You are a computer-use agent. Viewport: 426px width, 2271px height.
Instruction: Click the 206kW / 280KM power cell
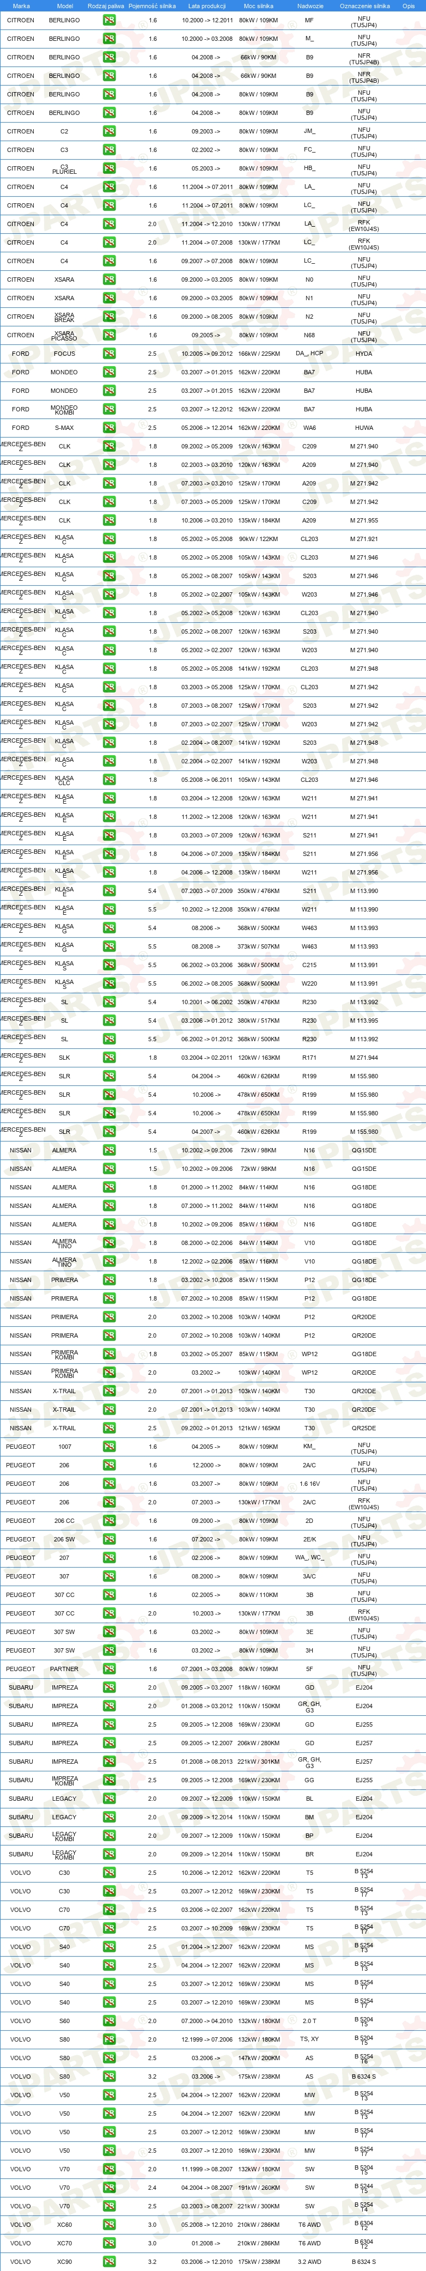coord(258,1742)
